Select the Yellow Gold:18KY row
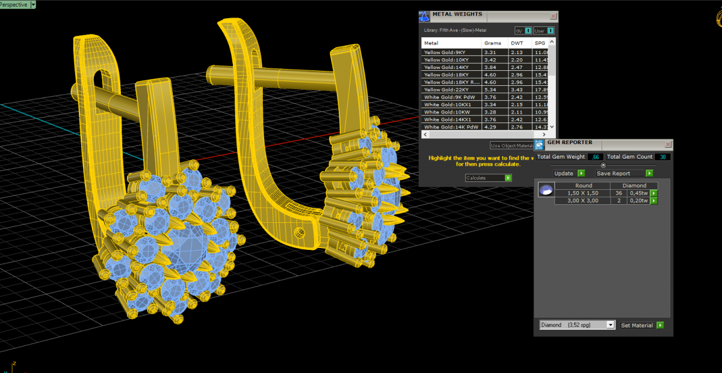The image size is (722, 373). (451, 74)
